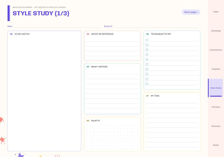Mark the eighth Techniques to Try checkbox
Viewport: 224px width, 157px height.
147,74
